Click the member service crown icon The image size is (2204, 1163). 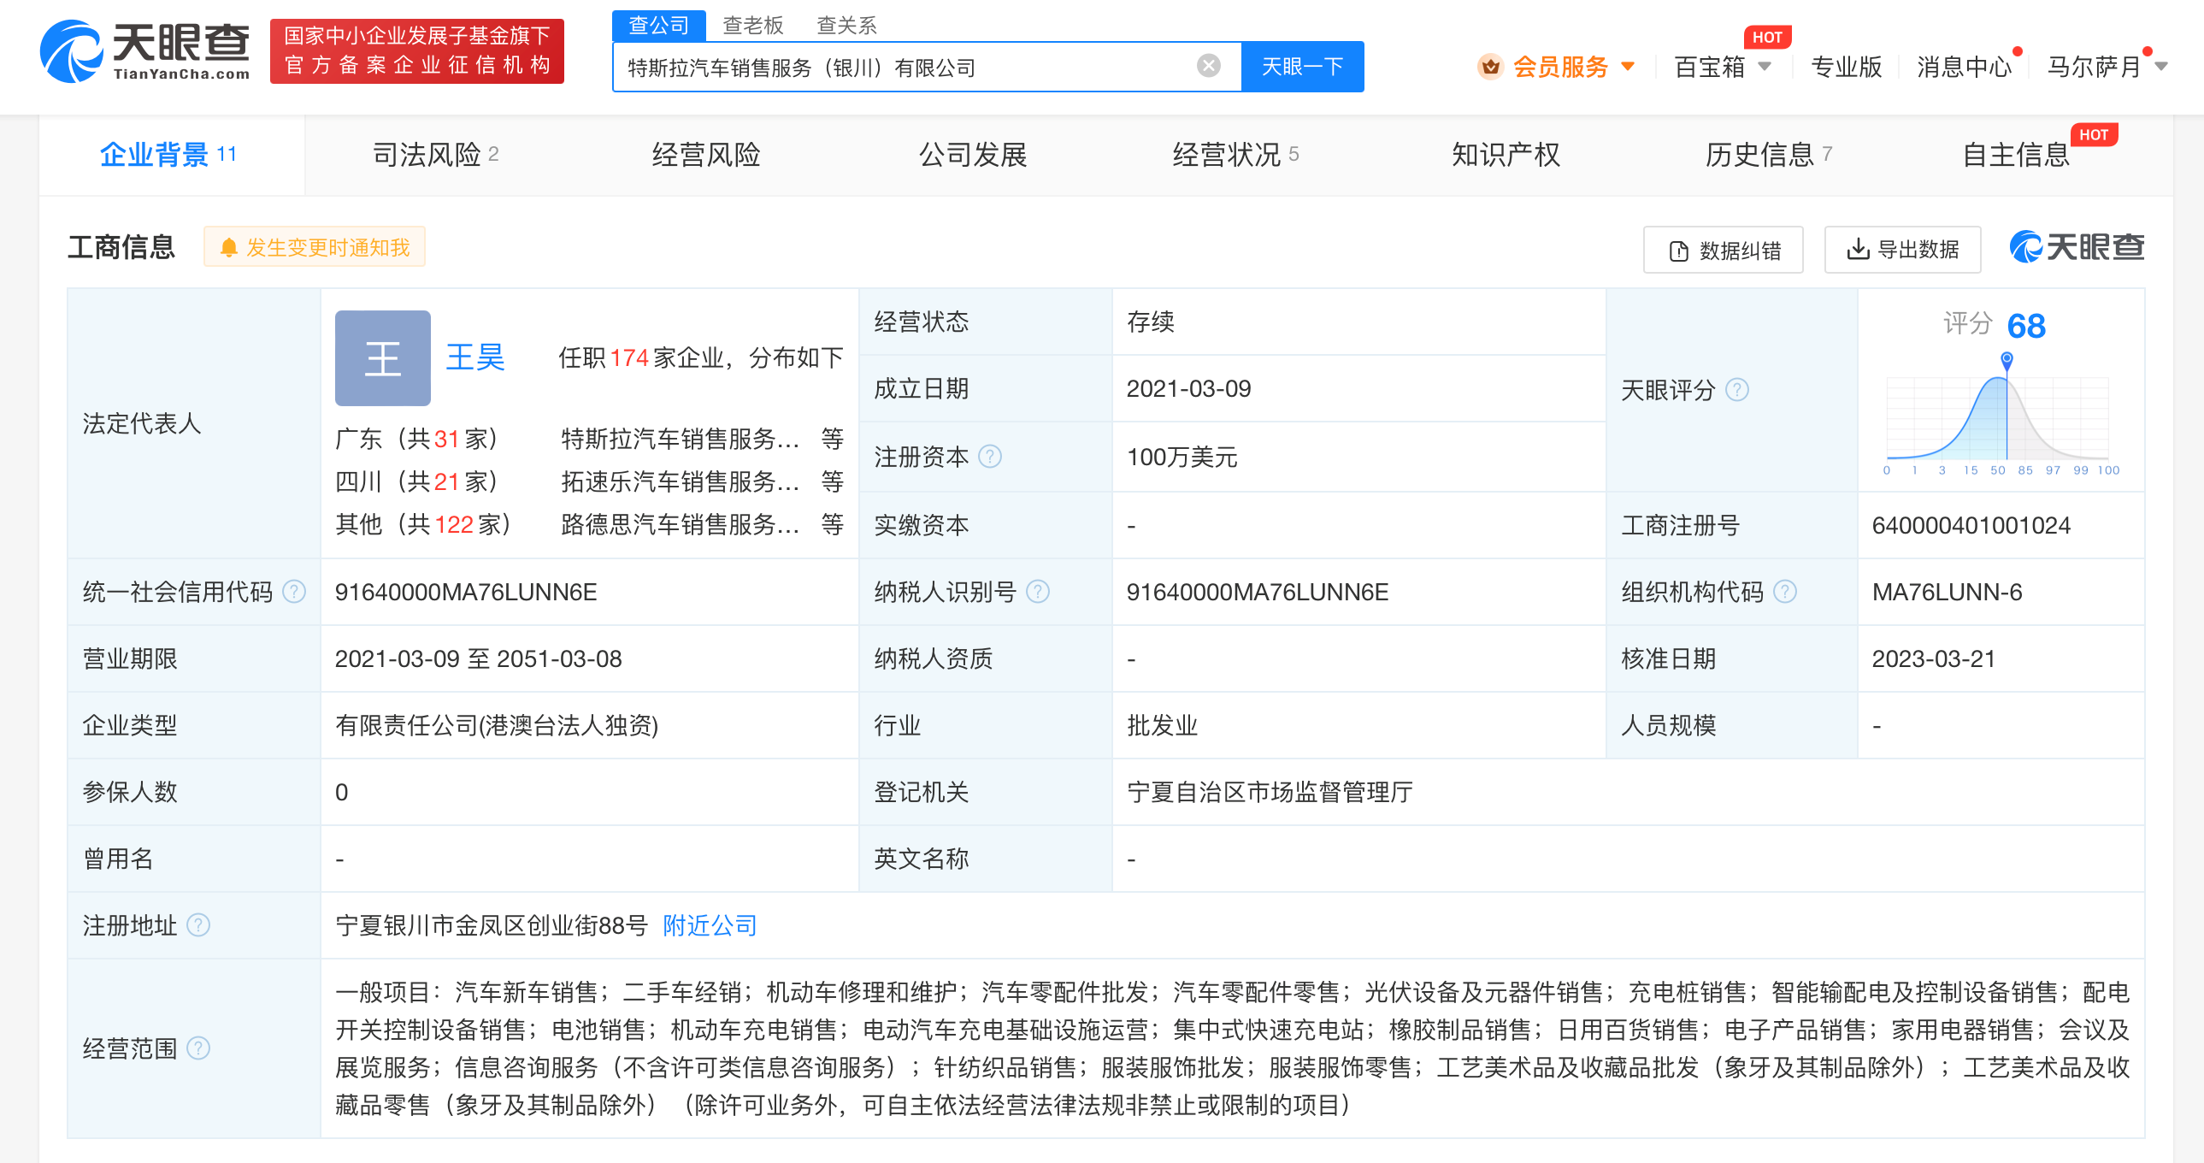coord(1489,67)
